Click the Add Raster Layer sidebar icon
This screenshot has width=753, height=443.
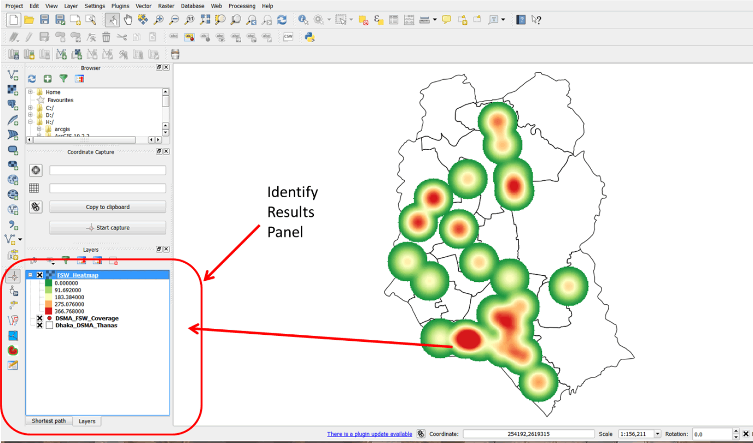pos(13,90)
